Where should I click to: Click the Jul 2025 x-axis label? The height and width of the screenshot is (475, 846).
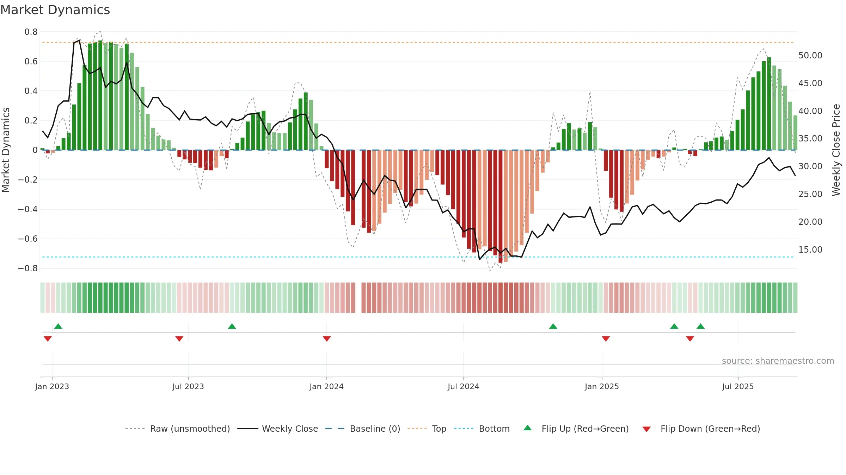[x=738, y=386]
